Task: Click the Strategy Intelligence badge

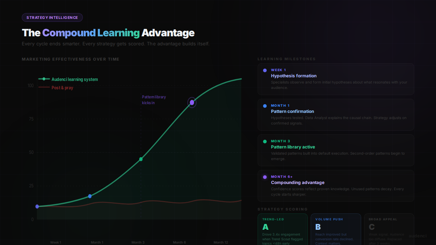Action: (x=52, y=17)
